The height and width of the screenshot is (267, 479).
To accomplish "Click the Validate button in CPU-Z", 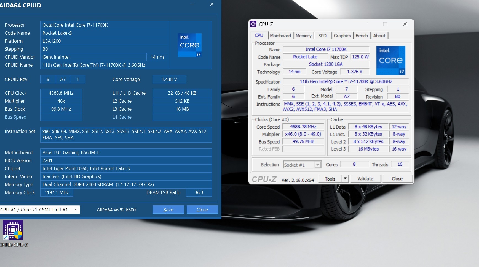I will point(365,179).
